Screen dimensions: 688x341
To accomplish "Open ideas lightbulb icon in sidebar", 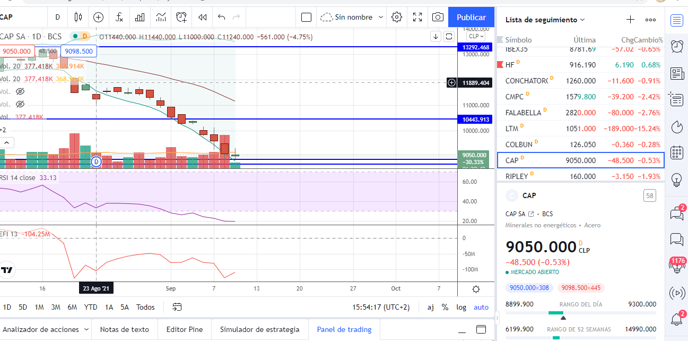I will [676, 180].
